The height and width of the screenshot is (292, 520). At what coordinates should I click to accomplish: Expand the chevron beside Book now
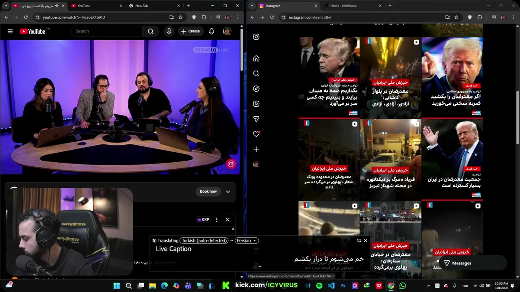(x=228, y=191)
